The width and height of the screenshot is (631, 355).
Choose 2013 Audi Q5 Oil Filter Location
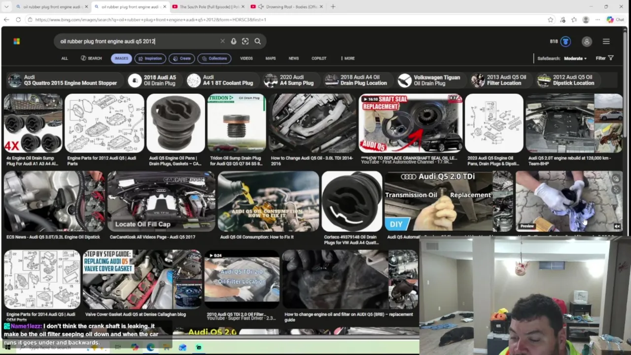pyautogui.click(x=500, y=80)
